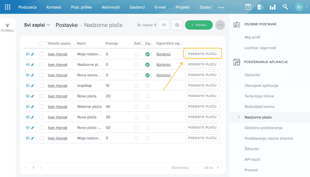The height and width of the screenshot is (177, 310).
Task: Open the Aktivnosti menu
Action: [x=110, y=7]
